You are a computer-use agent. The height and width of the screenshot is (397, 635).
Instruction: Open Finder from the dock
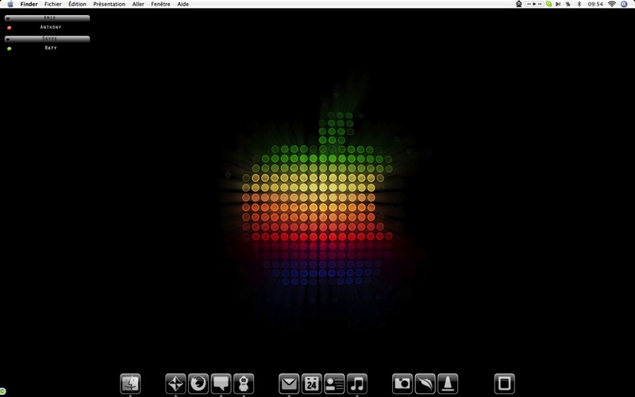(x=130, y=384)
